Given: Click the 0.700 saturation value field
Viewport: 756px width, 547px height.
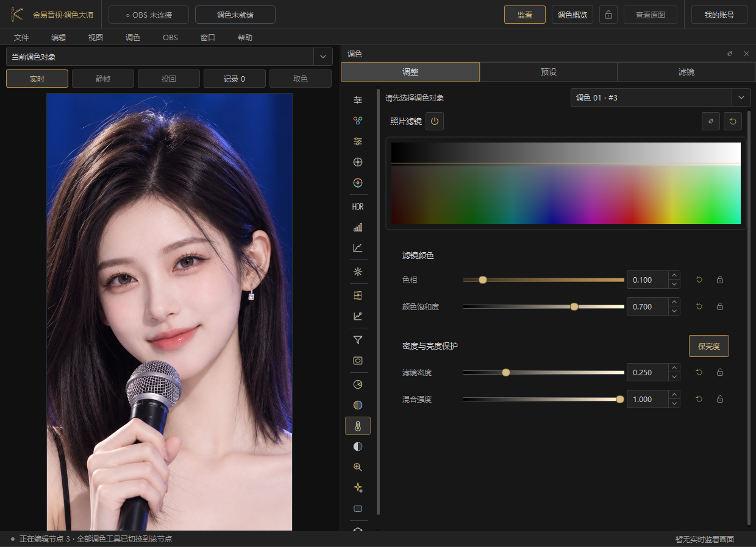Looking at the screenshot, I should click(x=647, y=307).
